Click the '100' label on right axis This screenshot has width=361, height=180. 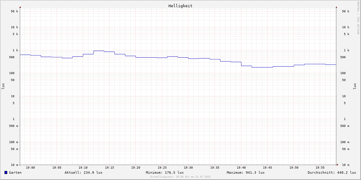click(343, 73)
